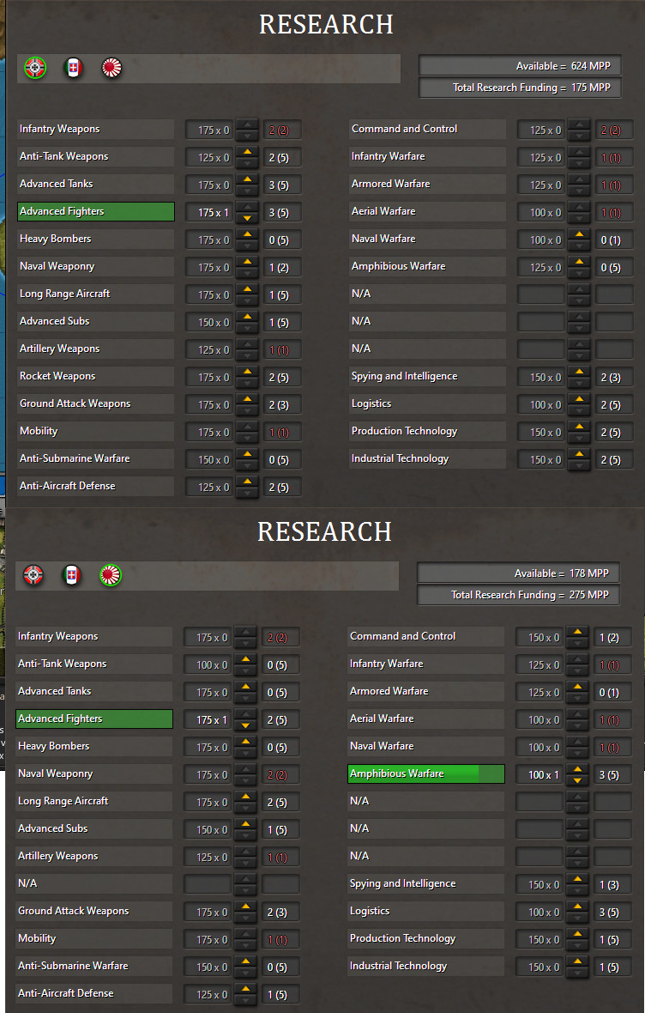Select Japanese flag in the 624 MPP panel
The height and width of the screenshot is (1013, 645).
112,68
